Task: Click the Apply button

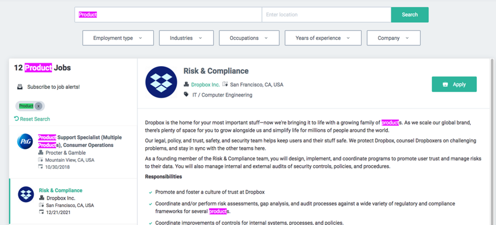Action: tap(454, 84)
